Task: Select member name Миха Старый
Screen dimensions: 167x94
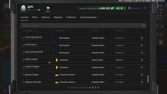Action: tap(31, 59)
